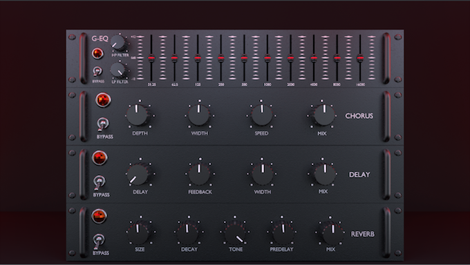
Task: Click the Reverb Decay knob
Action: 188,233
